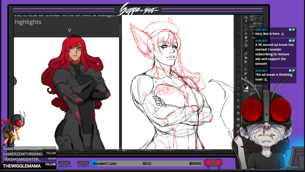Click the v chevron above the reference image
The width and height of the screenshot is (305, 172).
69,30
